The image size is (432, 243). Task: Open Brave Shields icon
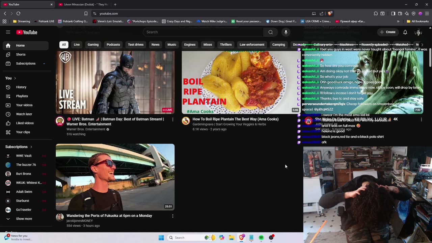330,13
